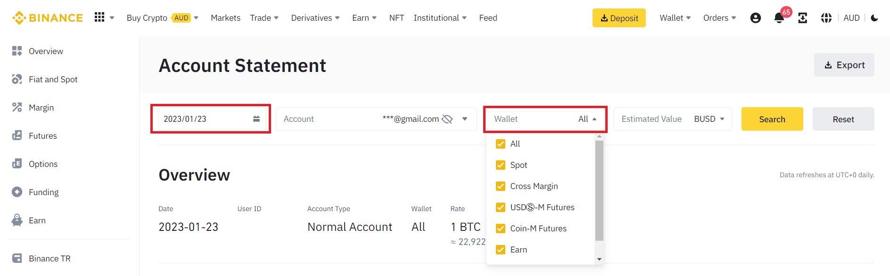
Task: Uncheck the Cross Margin checkbox
Action: point(501,186)
